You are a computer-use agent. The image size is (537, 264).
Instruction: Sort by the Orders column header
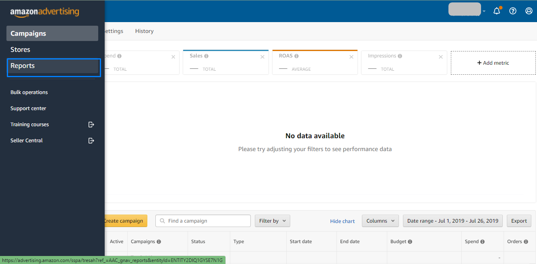515,242
